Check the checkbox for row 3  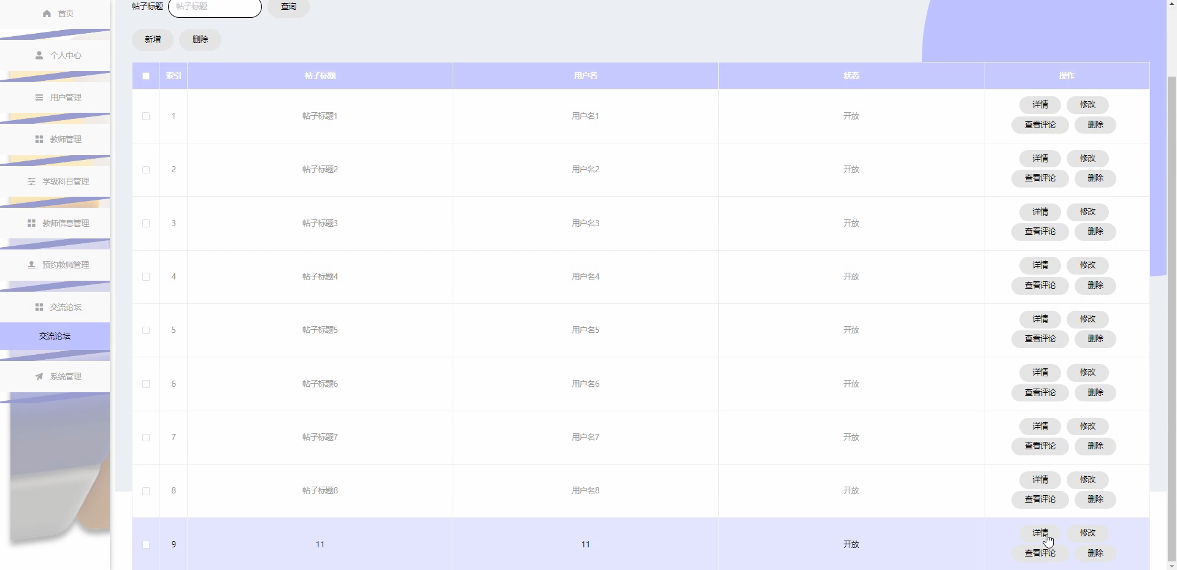(146, 223)
